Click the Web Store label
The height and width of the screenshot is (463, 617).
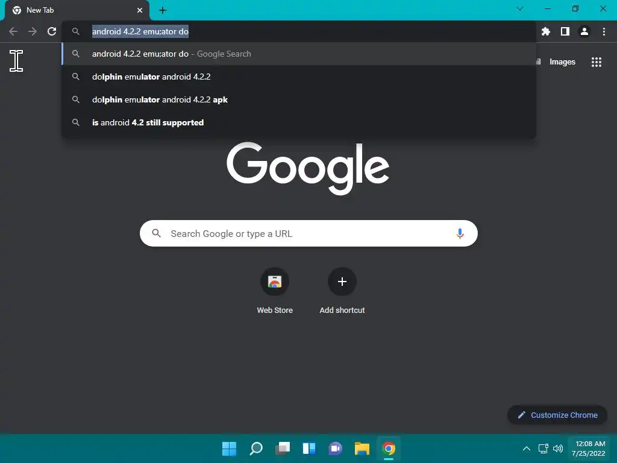(275, 310)
